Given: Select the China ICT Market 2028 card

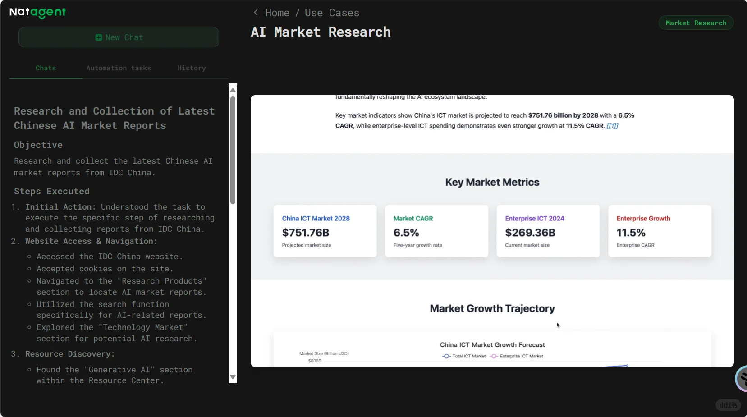Looking at the screenshot, I should [x=325, y=231].
